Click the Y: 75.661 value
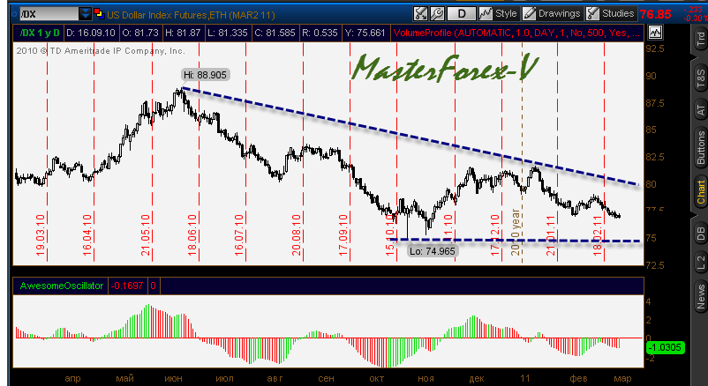 [365, 33]
